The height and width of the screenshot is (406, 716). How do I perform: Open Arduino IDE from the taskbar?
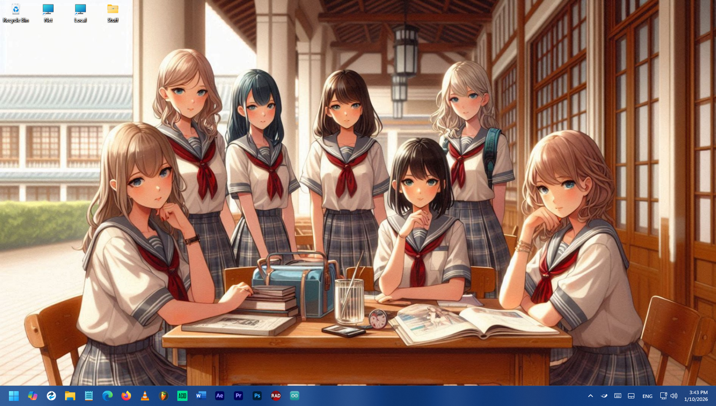(295, 396)
